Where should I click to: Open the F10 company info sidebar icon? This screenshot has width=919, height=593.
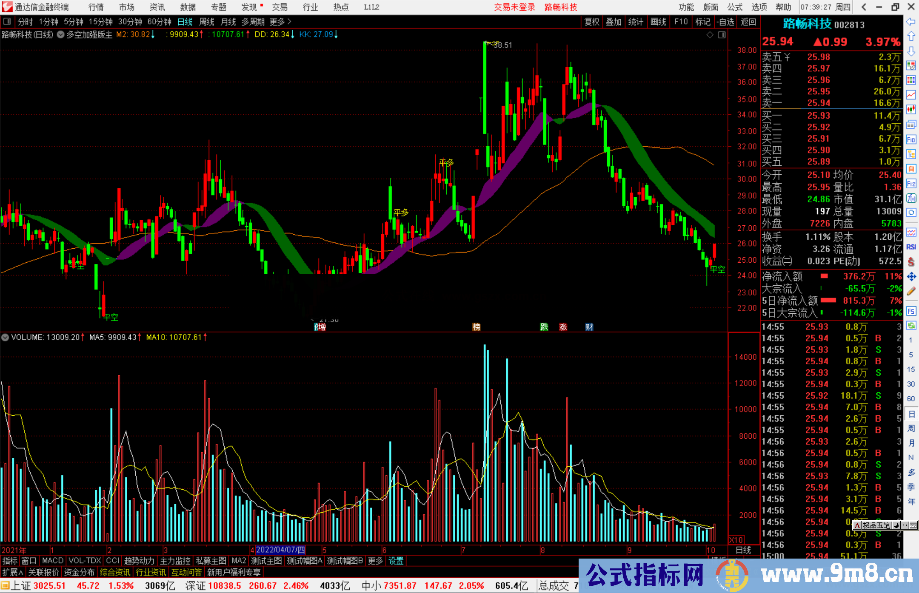[911, 139]
